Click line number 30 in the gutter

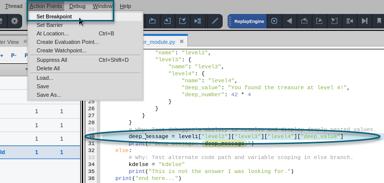[x=91, y=137]
